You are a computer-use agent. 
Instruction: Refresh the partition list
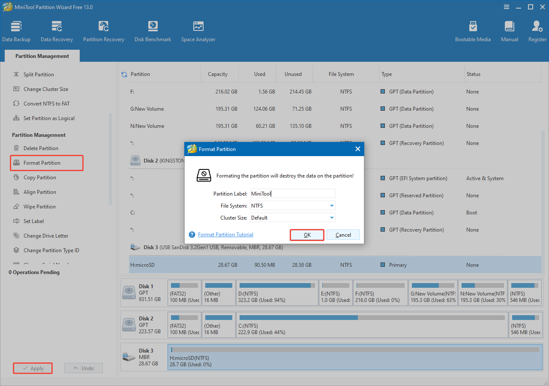click(124, 74)
